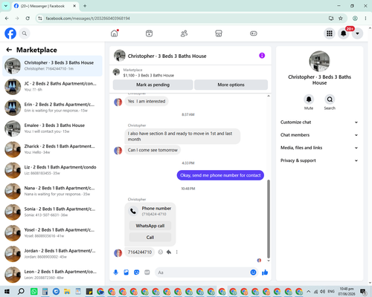Open Jordan - 2 Beds 1 Bath chat

point(52,254)
